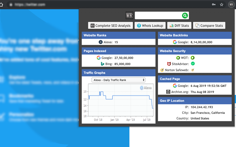Image resolution: width=236 pixels, height=147 pixels.
Task: Open Alexa rank value 15
Action: pyautogui.click(x=116, y=42)
